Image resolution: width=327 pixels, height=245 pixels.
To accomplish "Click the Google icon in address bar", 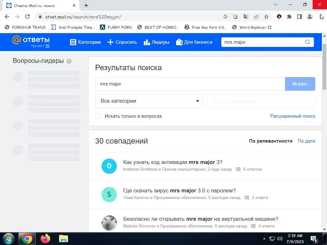I will pos(225,17).
